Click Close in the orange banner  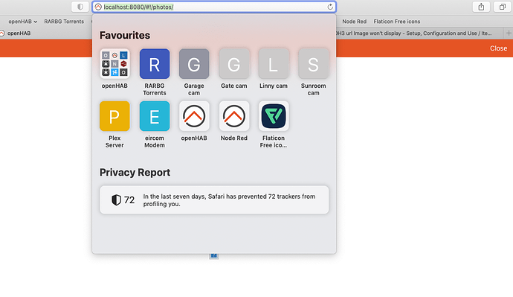click(x=498, y=48)
